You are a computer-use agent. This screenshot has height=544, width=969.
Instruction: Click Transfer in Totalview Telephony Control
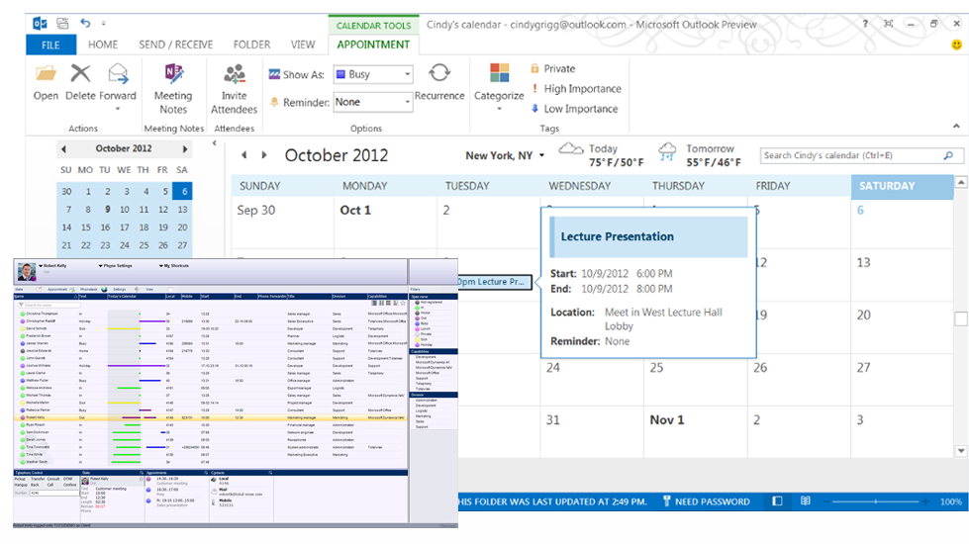(x=38, y=479)
